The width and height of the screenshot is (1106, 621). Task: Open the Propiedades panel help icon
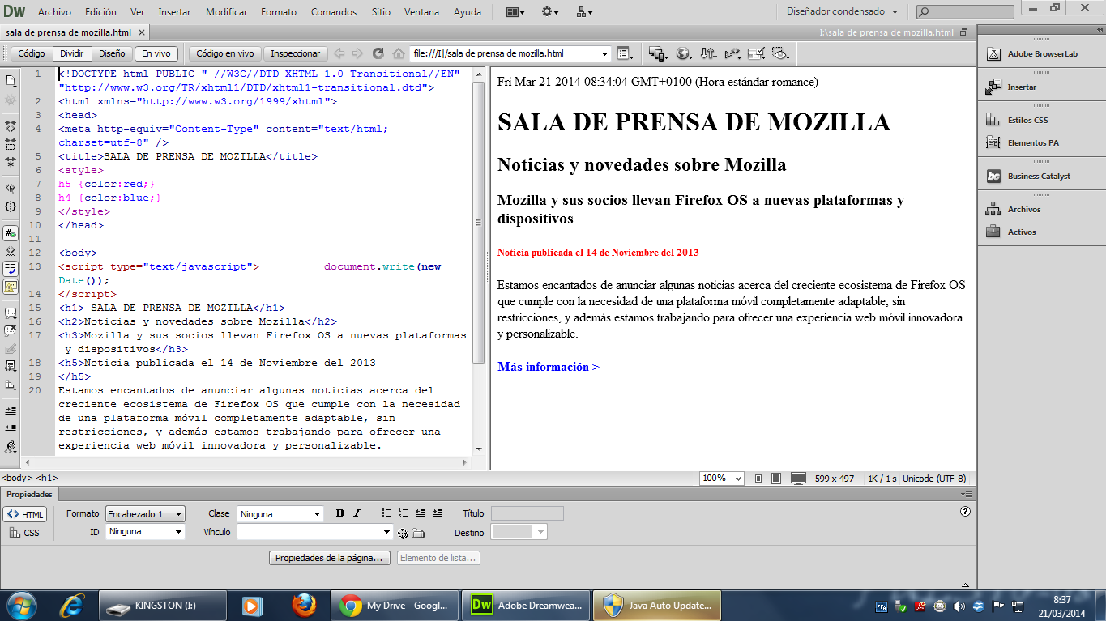(965, 512)
